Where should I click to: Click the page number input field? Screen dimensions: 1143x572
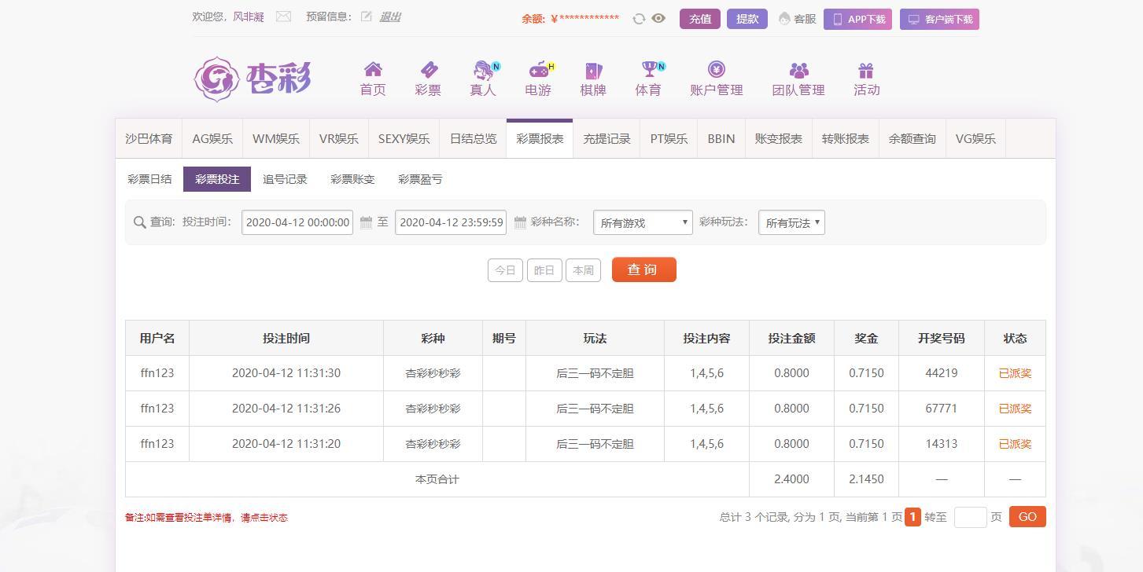pyautogui.click(x=970, y=517)
